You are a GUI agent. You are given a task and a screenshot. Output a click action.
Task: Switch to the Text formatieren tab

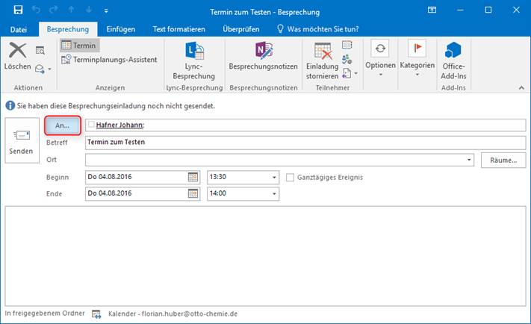pyautogui.click(x=178, y=29)
